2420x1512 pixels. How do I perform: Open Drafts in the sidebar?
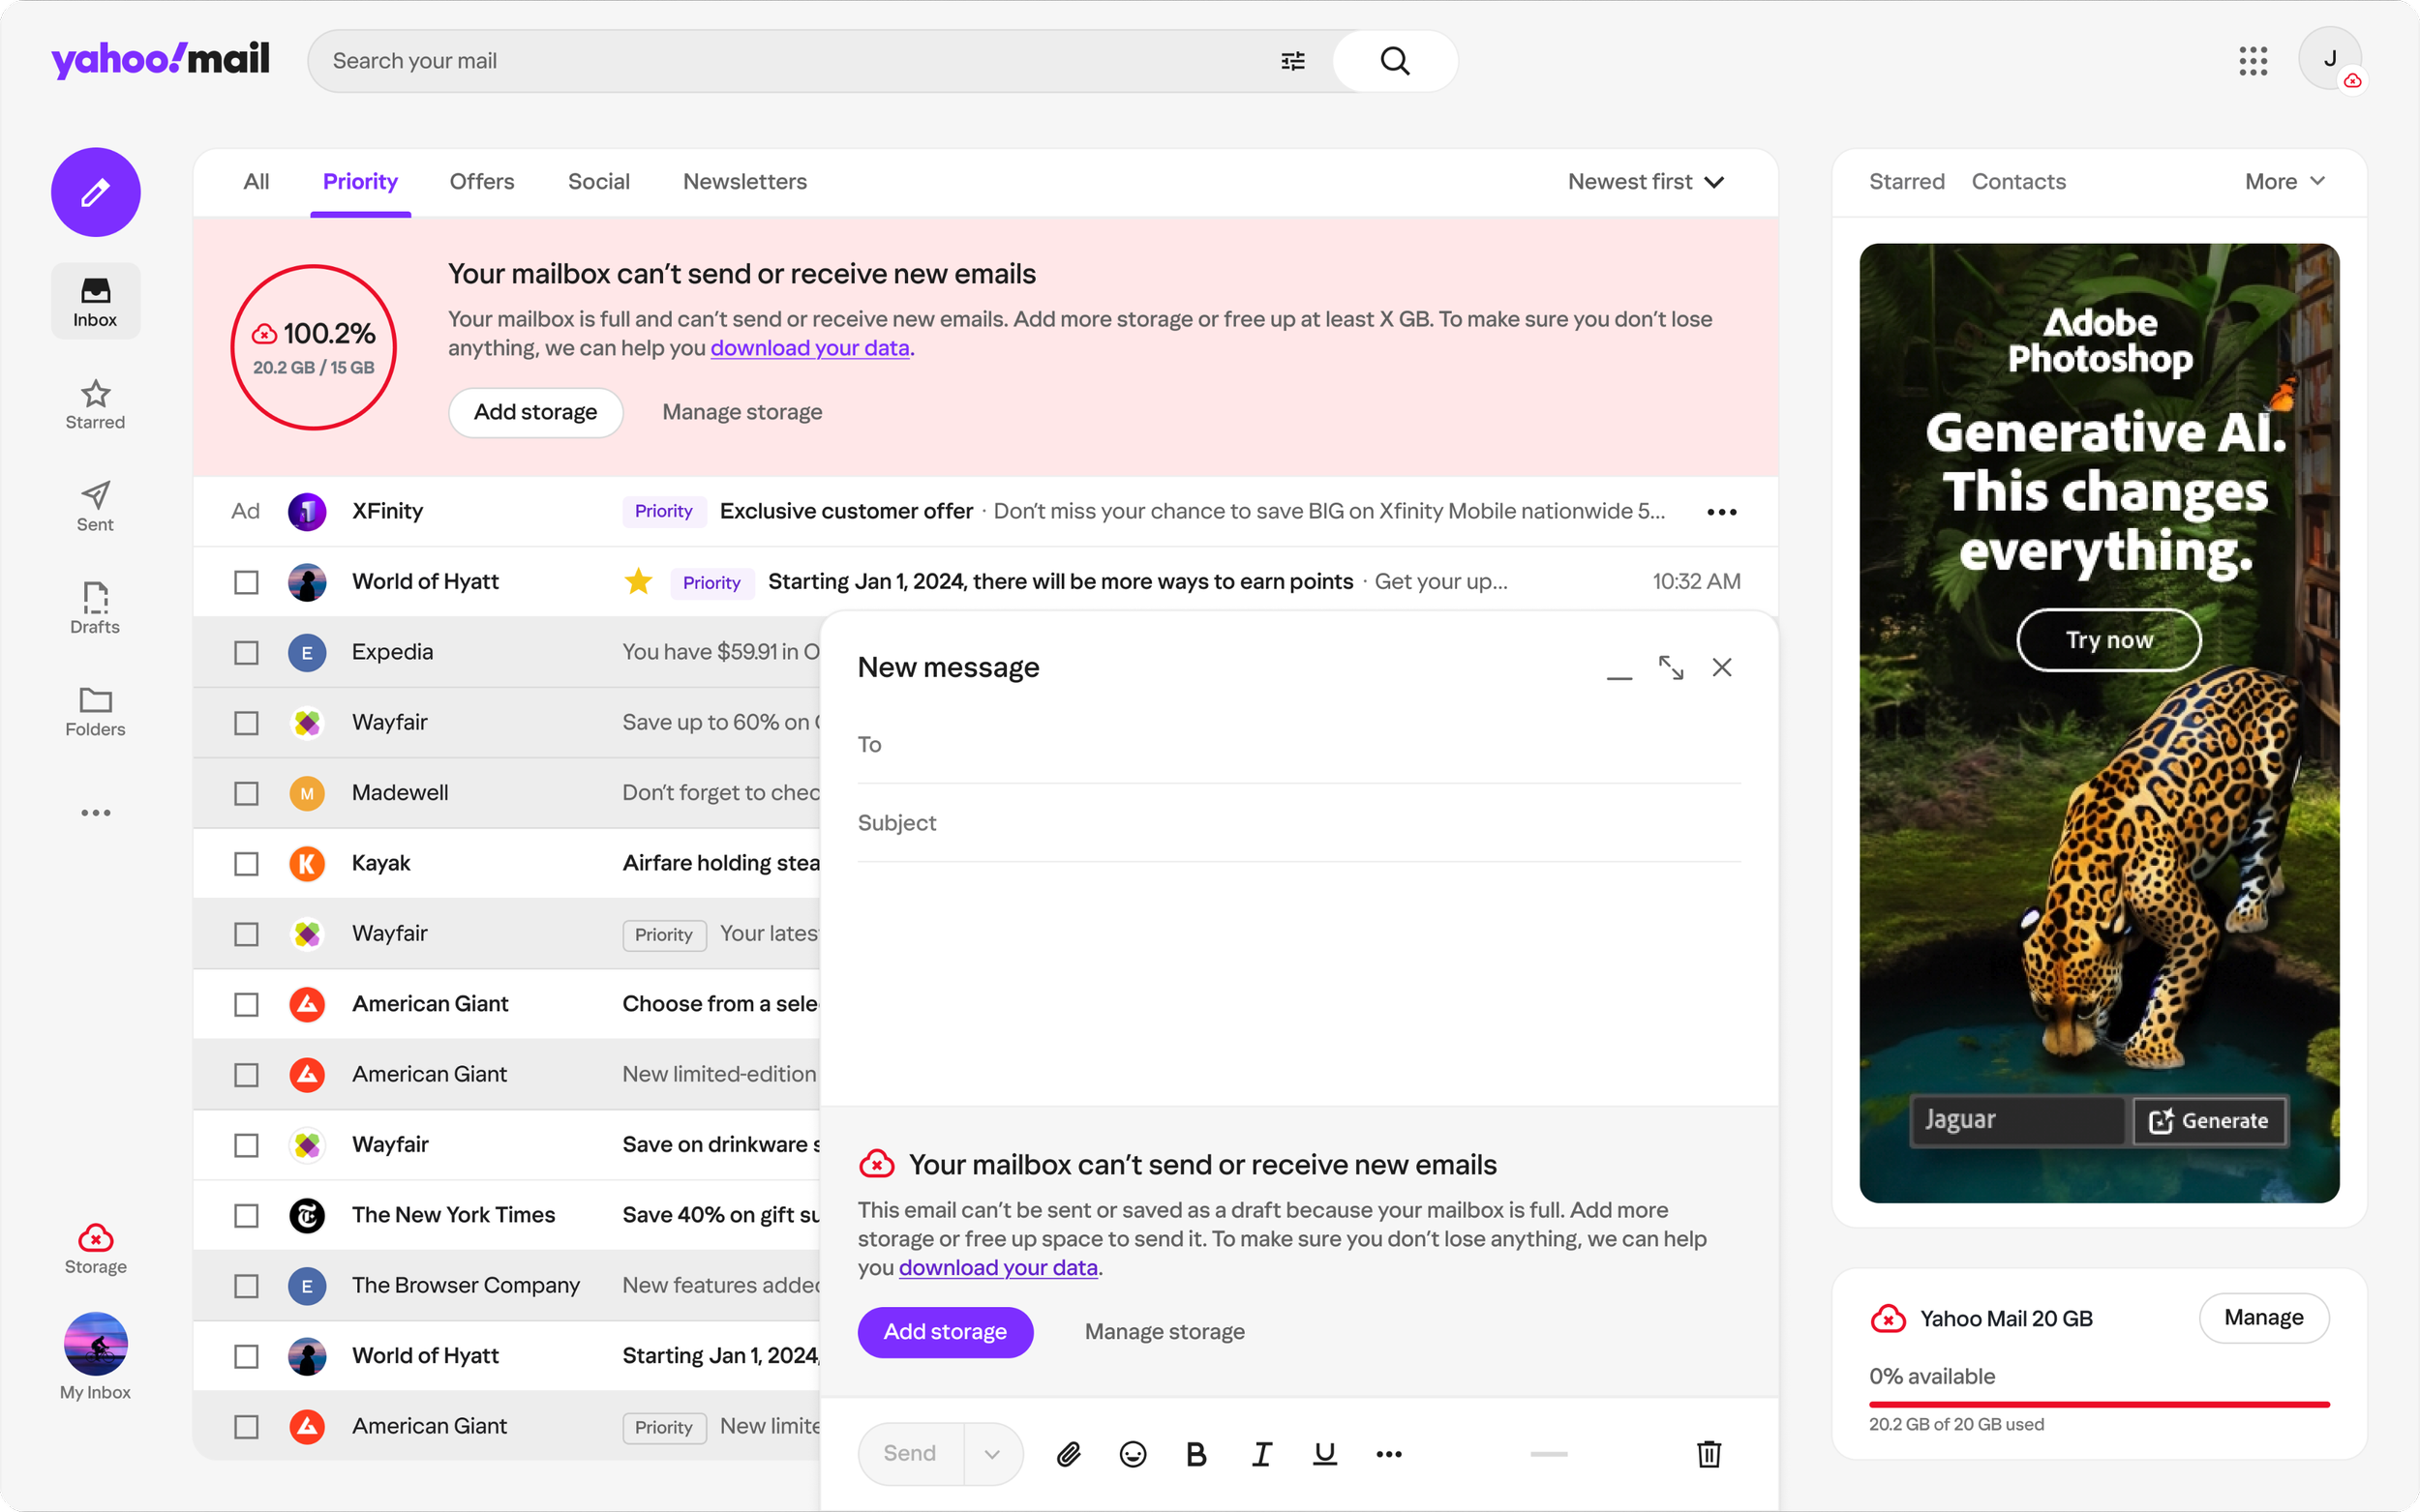pos(96,608)
